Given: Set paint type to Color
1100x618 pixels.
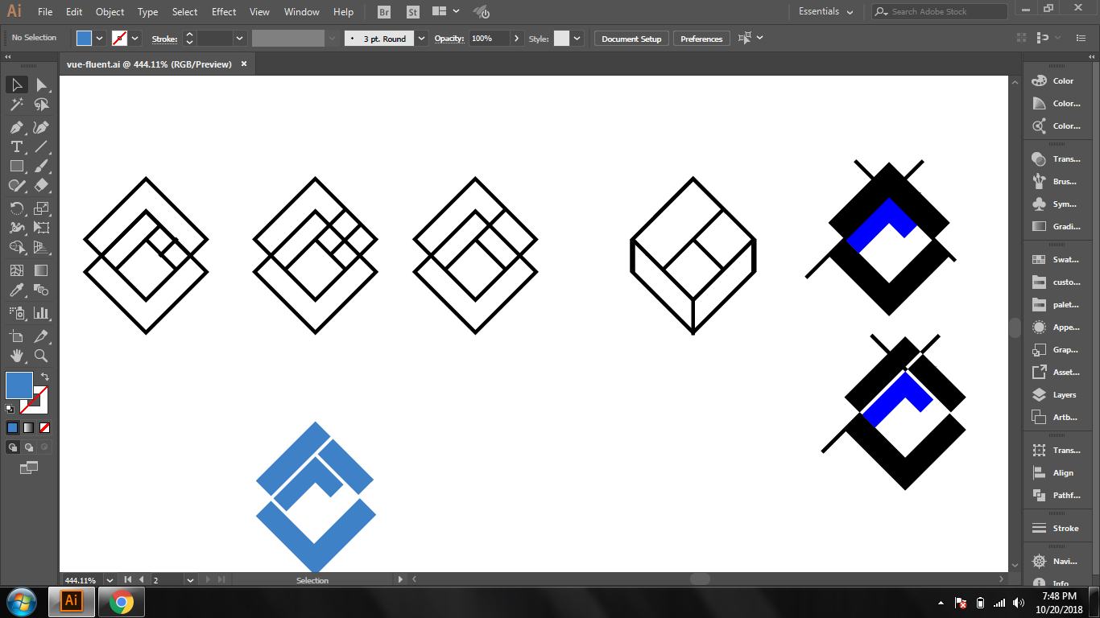Looking at the screenshot, I should [12, 427].
